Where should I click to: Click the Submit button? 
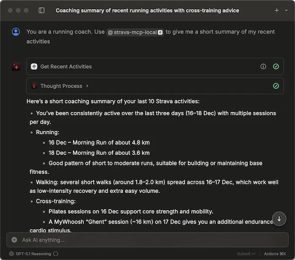pos(246,254)
